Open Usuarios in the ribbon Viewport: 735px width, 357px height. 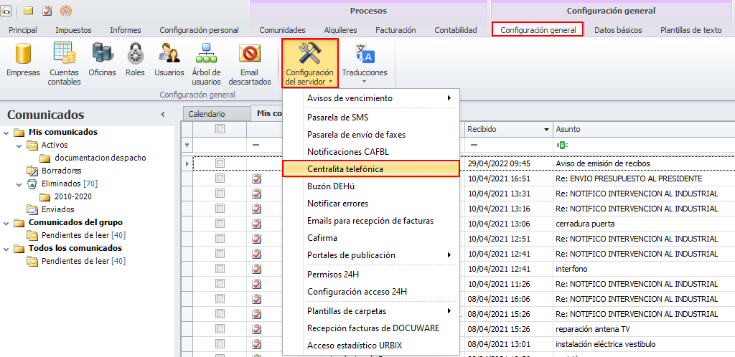[169, 60]
